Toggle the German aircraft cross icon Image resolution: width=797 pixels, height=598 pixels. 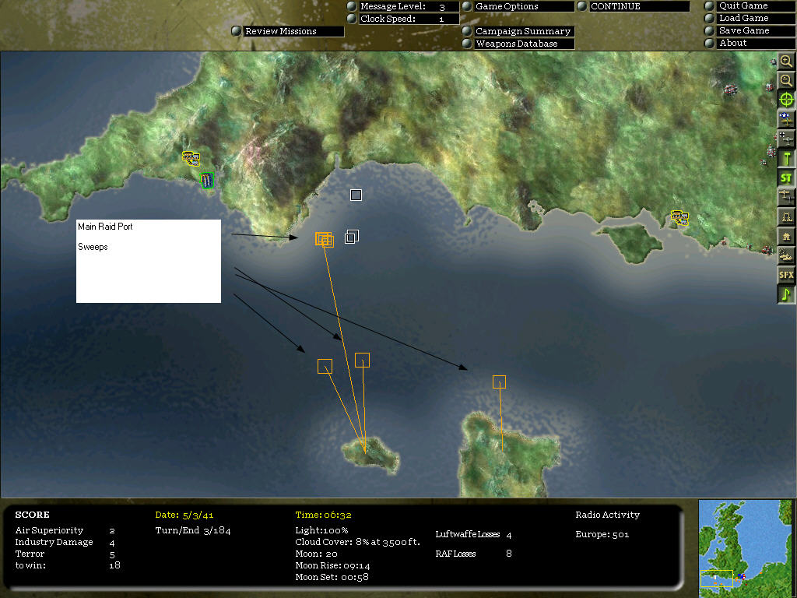click(786, 139)
